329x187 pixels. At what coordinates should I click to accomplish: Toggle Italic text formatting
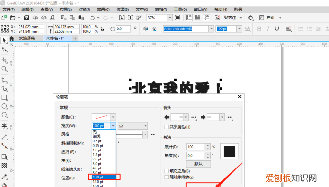[268, 29]
